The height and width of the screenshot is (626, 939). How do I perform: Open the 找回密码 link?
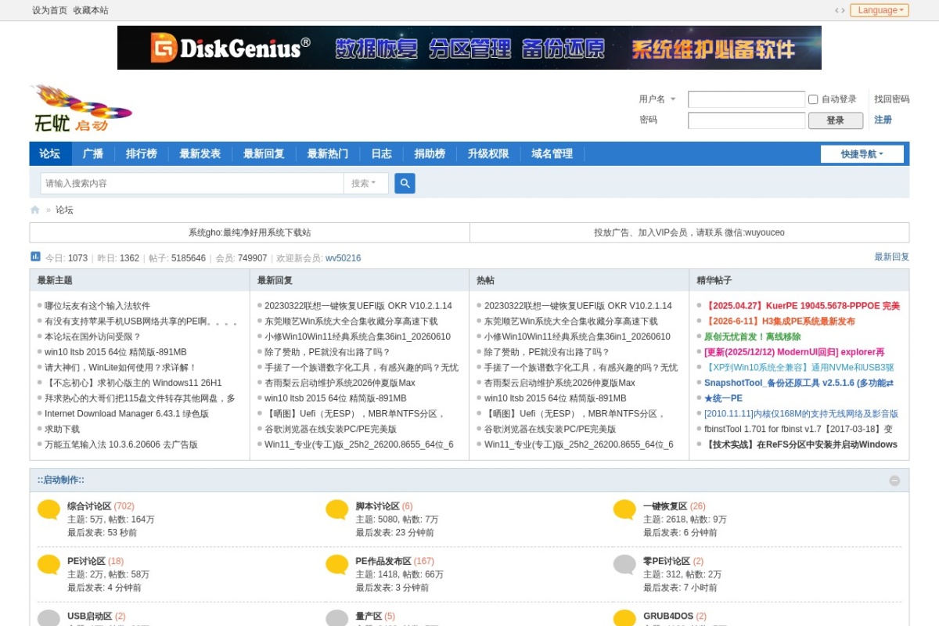click(x=892, y=99)
